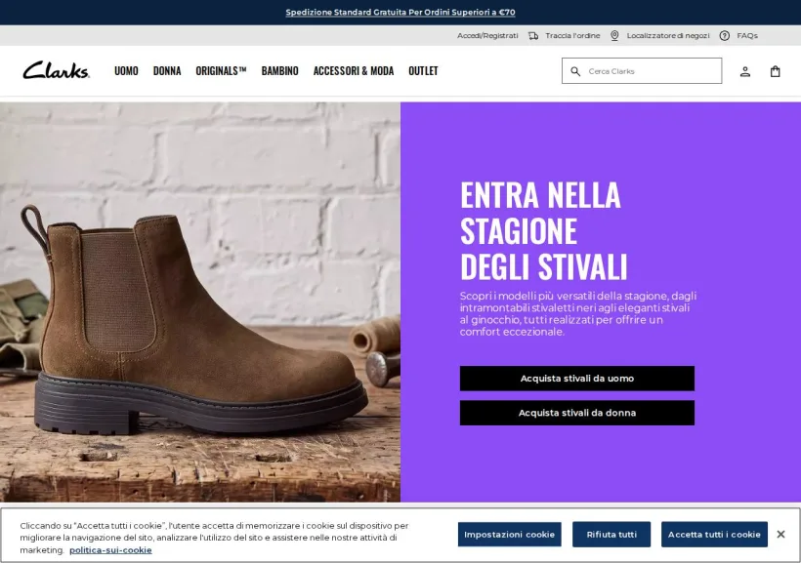Click the FAQs question mark icon
This screenshot has height=563, width=801.
click(x=725, y=36)
